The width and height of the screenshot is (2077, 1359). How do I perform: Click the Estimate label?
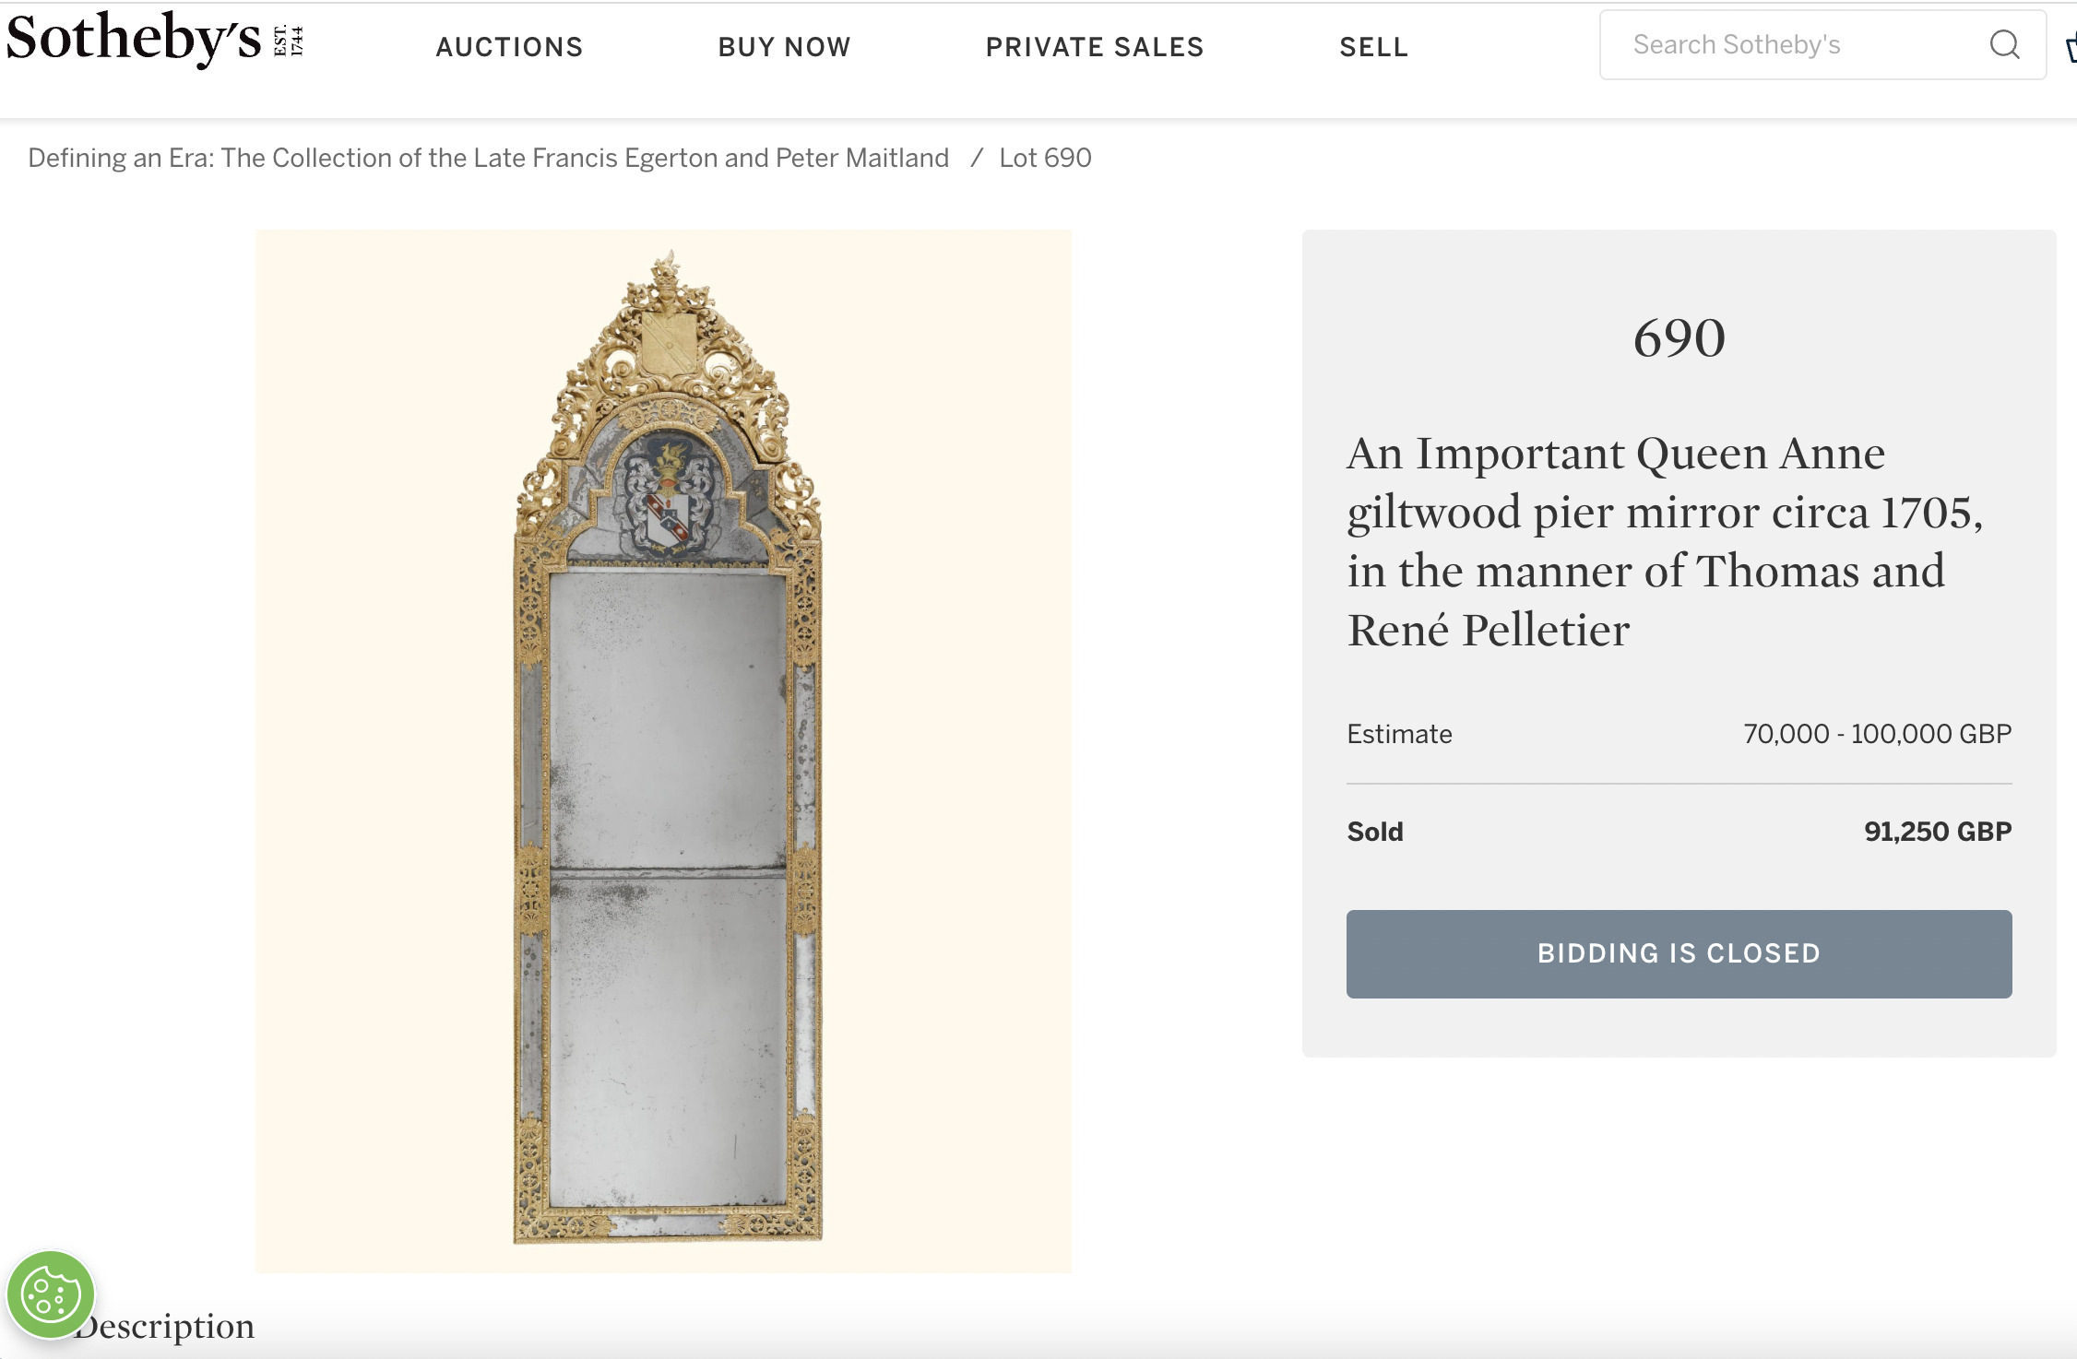click(1399, 734)
